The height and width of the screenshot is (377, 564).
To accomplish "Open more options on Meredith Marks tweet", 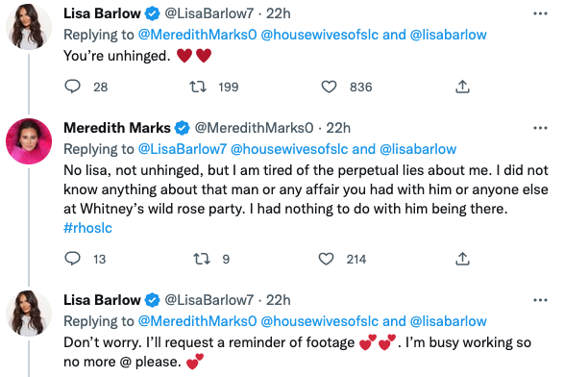I will point(540,128).
